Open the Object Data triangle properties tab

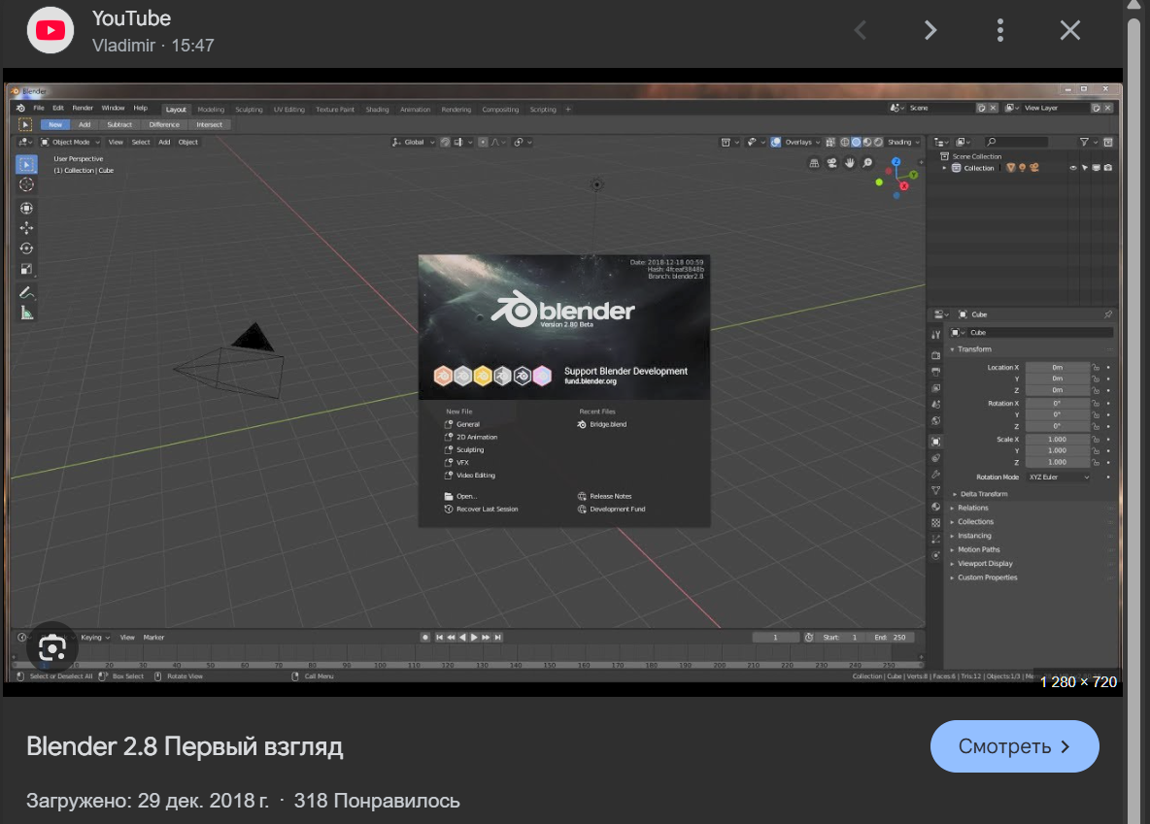click(936, 490)
